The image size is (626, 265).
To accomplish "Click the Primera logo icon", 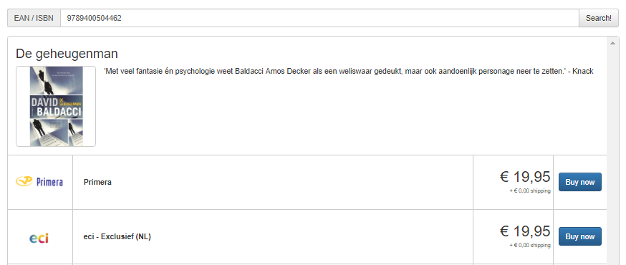I will (x=39, y=182).
